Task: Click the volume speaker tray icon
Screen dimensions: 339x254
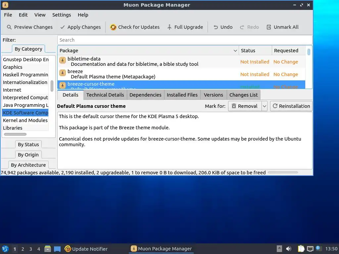Action: point(289,249)
